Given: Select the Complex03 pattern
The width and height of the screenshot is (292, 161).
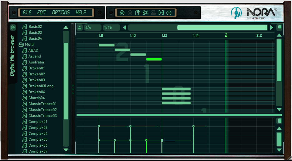Looking at the screenshot, I should [x=38, y=128].
